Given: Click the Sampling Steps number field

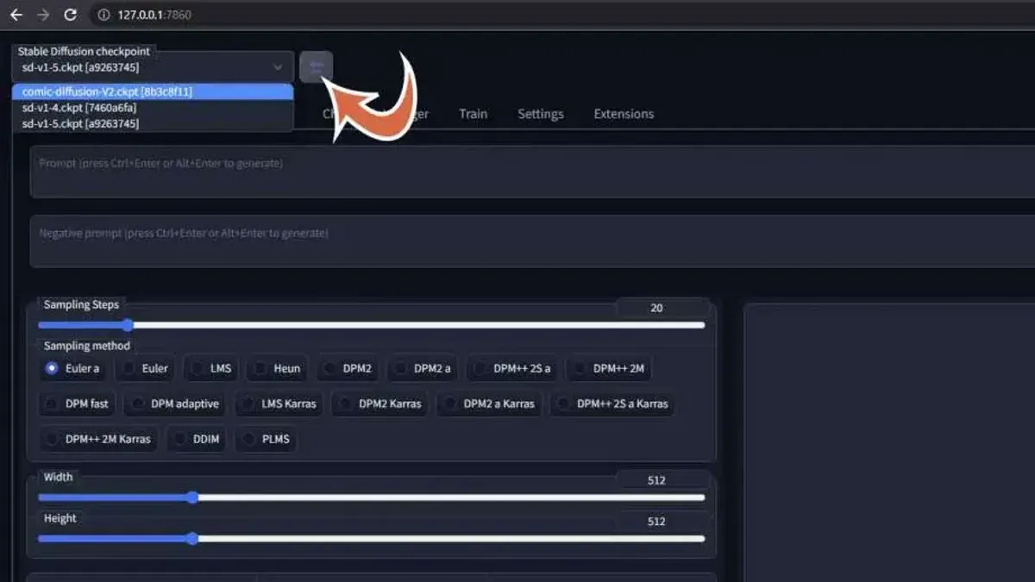Looking at the screenshot, I should click(662, 308).
